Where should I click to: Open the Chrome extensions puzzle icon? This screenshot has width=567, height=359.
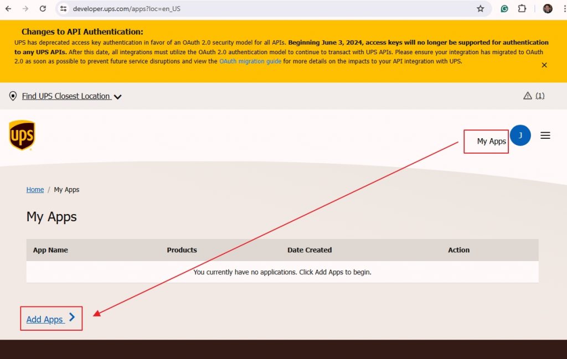pos(522,9)
